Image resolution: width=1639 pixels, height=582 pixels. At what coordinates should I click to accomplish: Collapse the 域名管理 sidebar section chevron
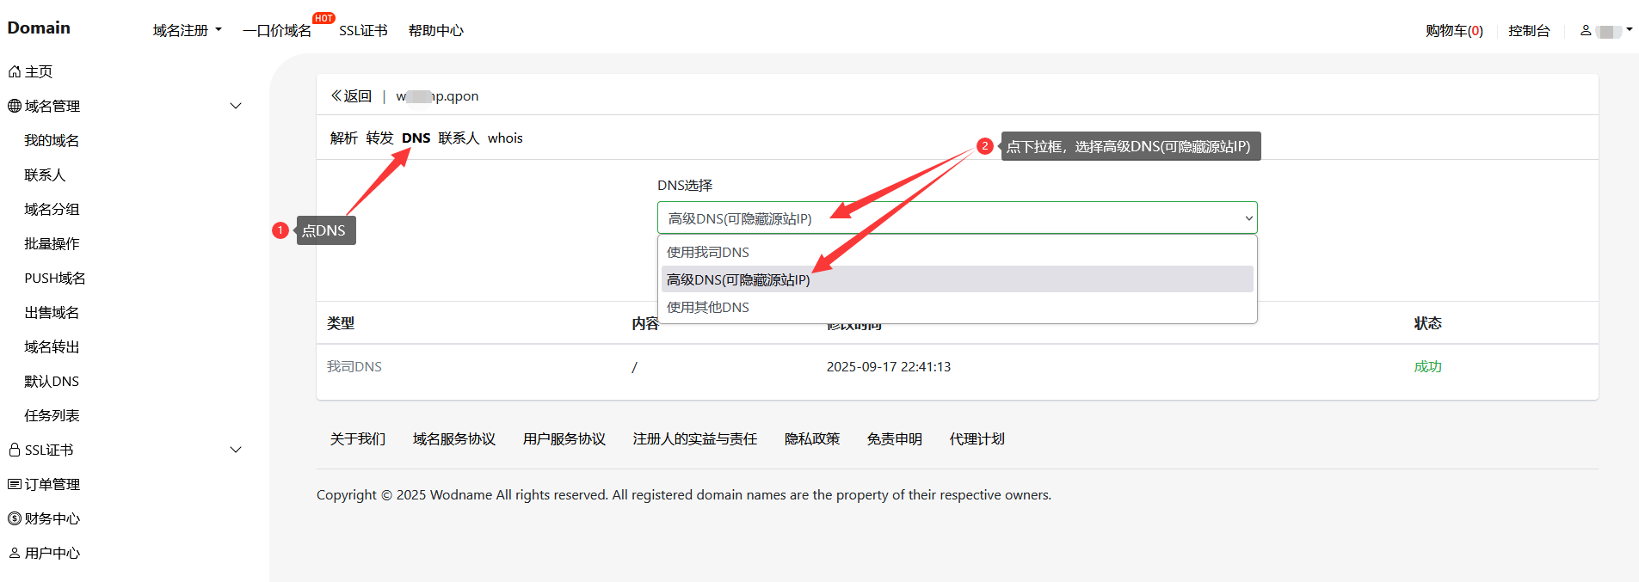(236, 106)
